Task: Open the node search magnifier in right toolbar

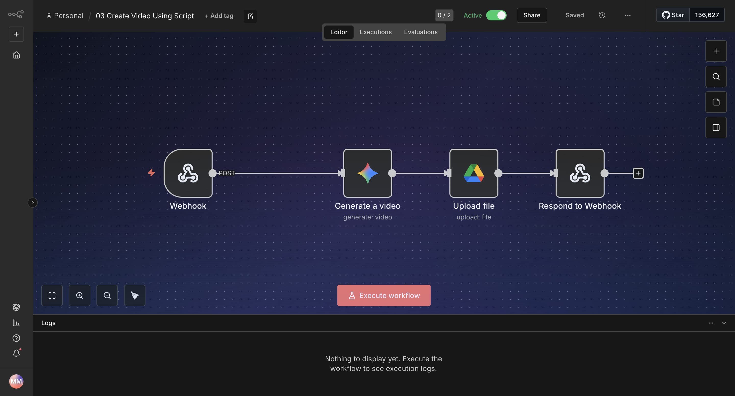Action: 716,77
